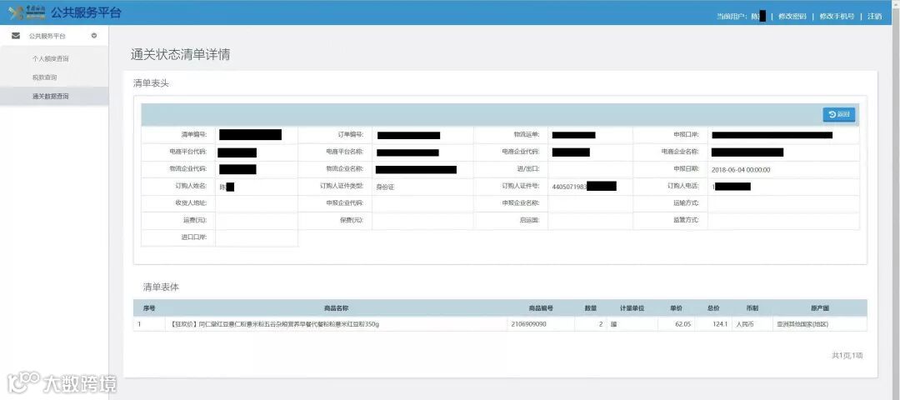Click the 商品编号 column header
The height and width of the screenshot is (400, 900).
tap(542, 308)
